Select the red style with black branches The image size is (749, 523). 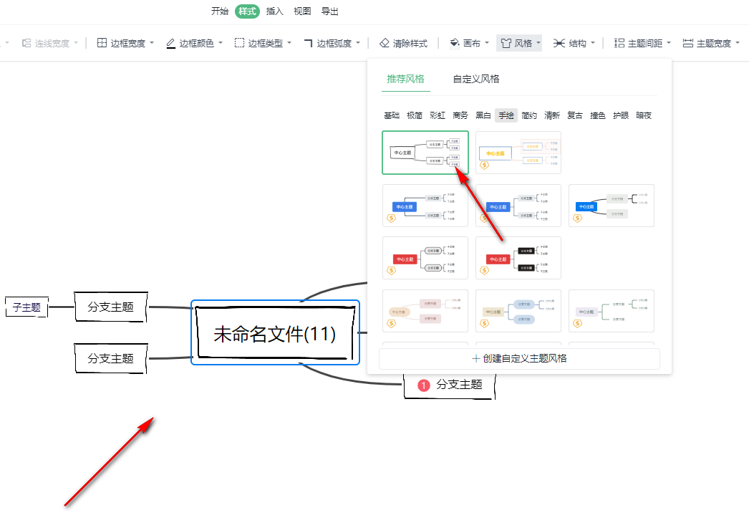518,258
